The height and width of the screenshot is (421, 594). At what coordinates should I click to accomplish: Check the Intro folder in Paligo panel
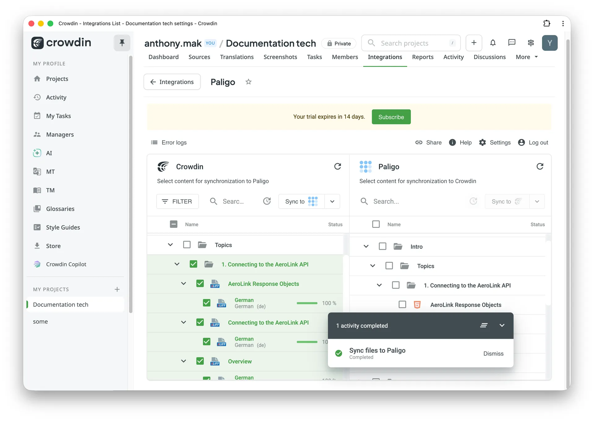click(382, 246)
